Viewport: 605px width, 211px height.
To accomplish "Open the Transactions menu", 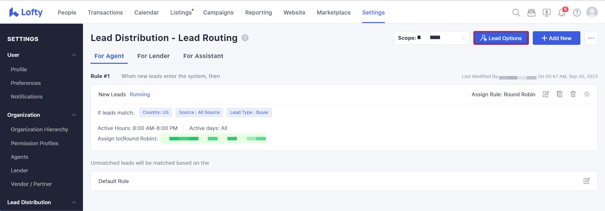I will pyautogui.click(x=105, y=13).
